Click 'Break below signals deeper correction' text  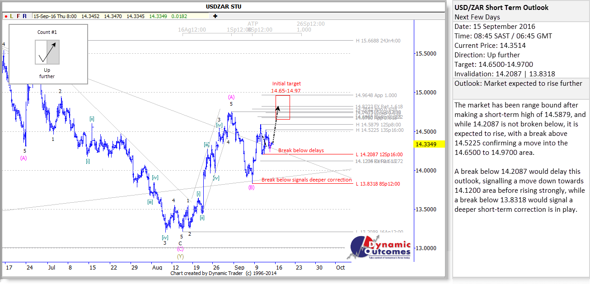point(306,180)
